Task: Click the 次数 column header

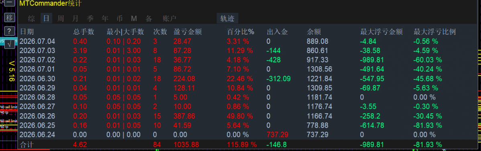Action: [160, 32]
